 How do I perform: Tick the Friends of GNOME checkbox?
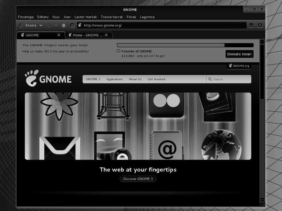pos(118,51)
